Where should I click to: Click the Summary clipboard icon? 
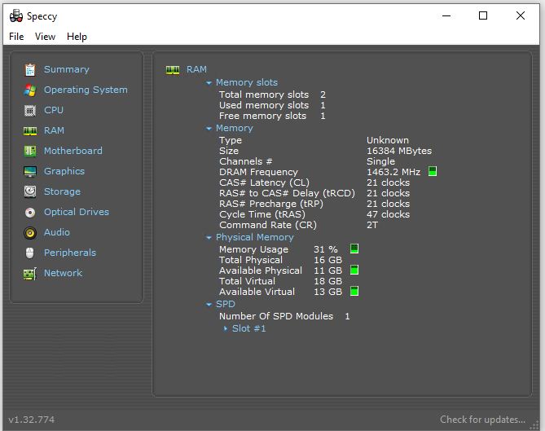[30, 70]
